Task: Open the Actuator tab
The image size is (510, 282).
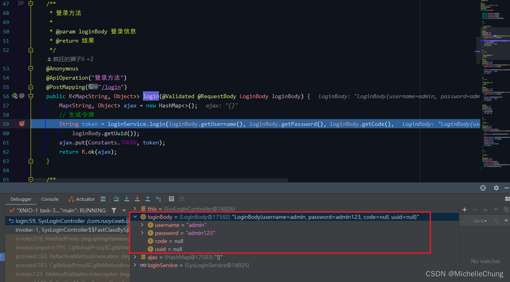Action: [x=82, y=199]
